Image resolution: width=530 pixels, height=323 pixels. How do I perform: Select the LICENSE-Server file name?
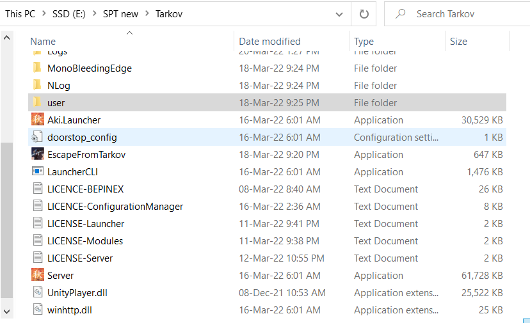[80, 258]
